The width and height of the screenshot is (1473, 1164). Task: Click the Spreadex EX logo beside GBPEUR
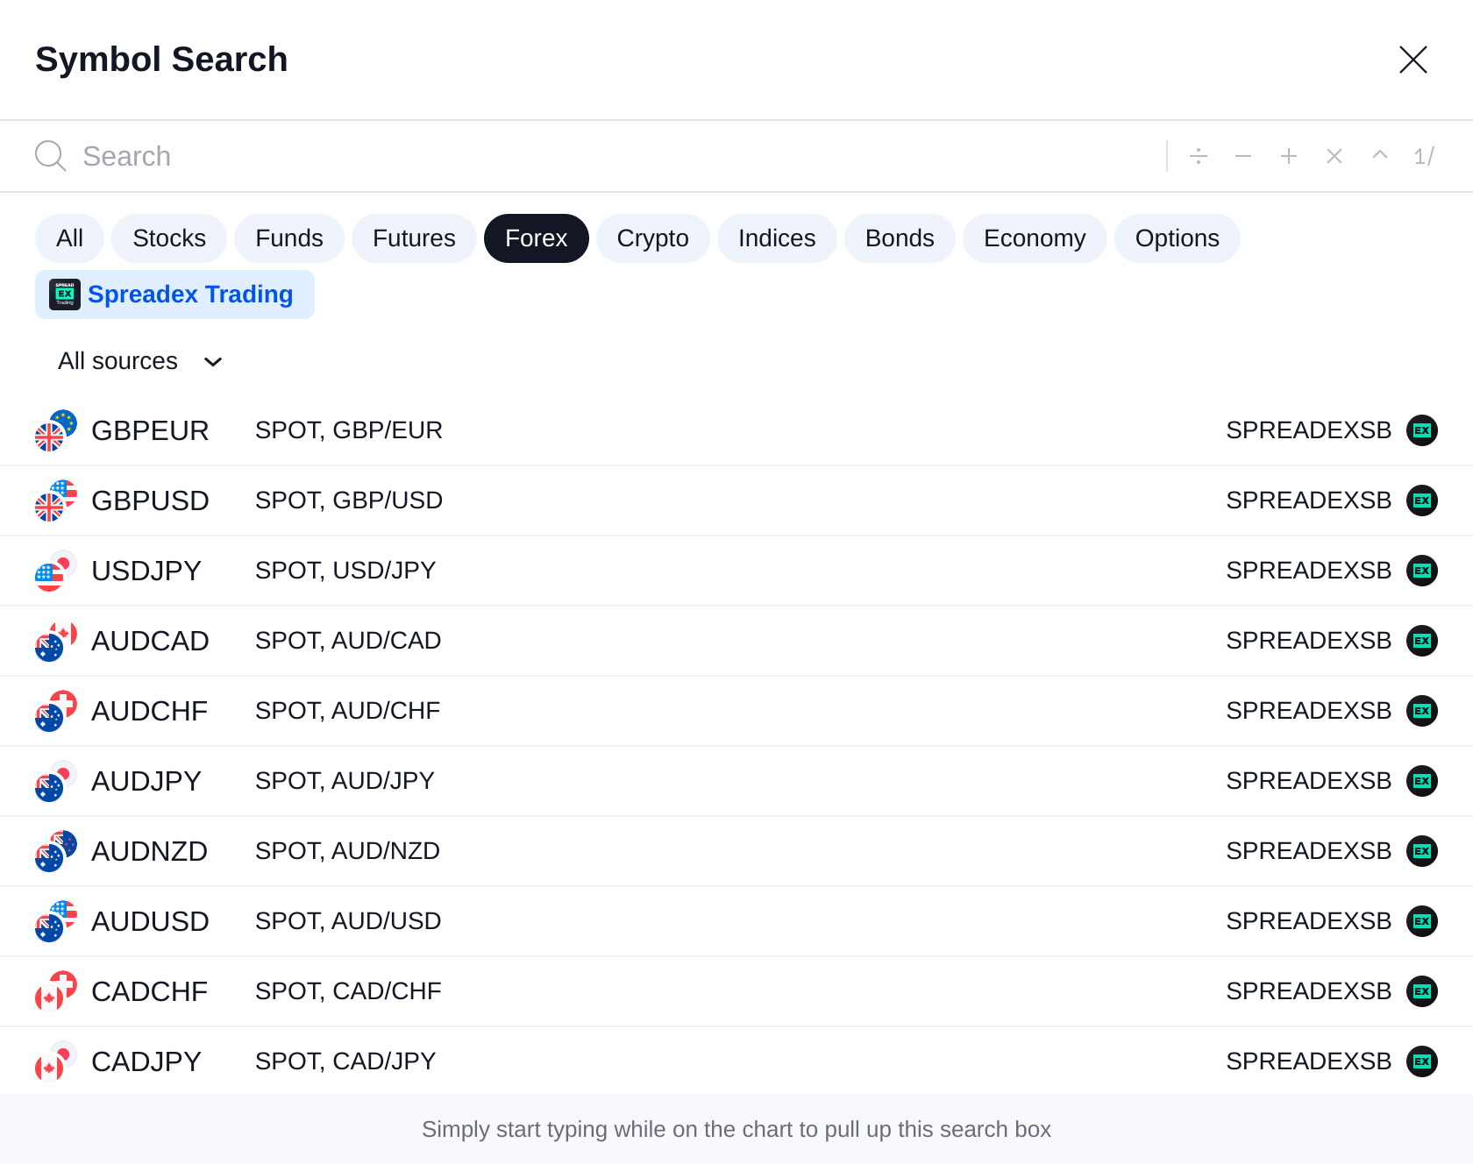point(1423,430)
